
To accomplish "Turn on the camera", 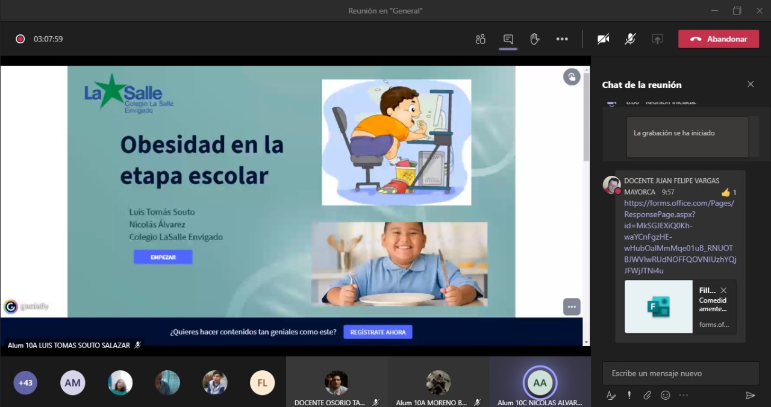I will point(603,39).
